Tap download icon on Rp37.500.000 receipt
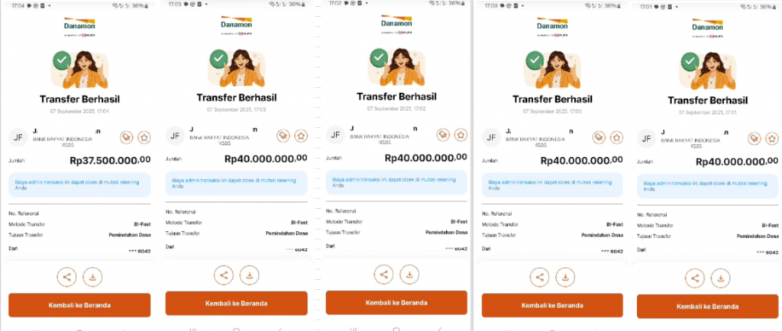 point(92,278)
